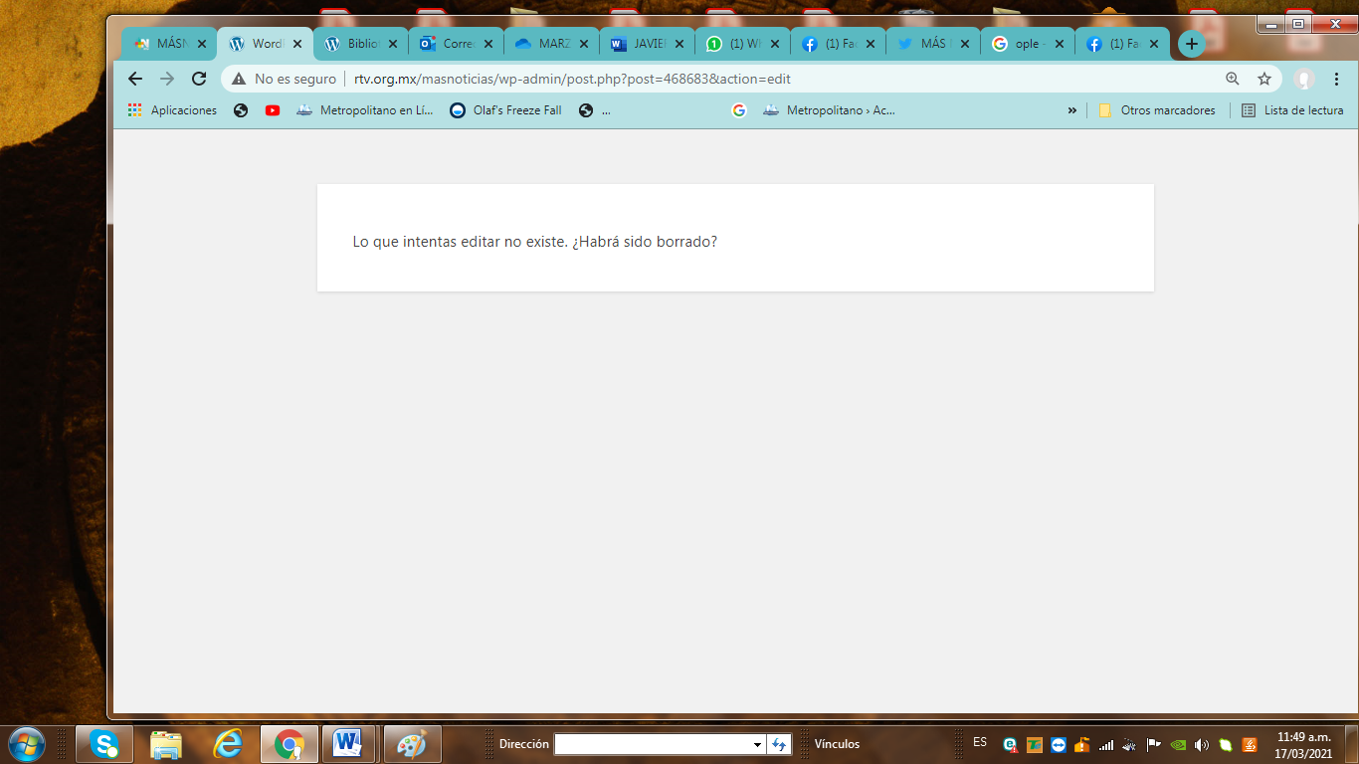Open a new browser tab
1359x764 pixels.
click(x=1191, y=44)
